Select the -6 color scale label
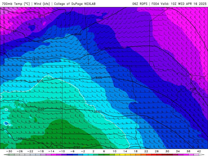 tap(72, 151)
